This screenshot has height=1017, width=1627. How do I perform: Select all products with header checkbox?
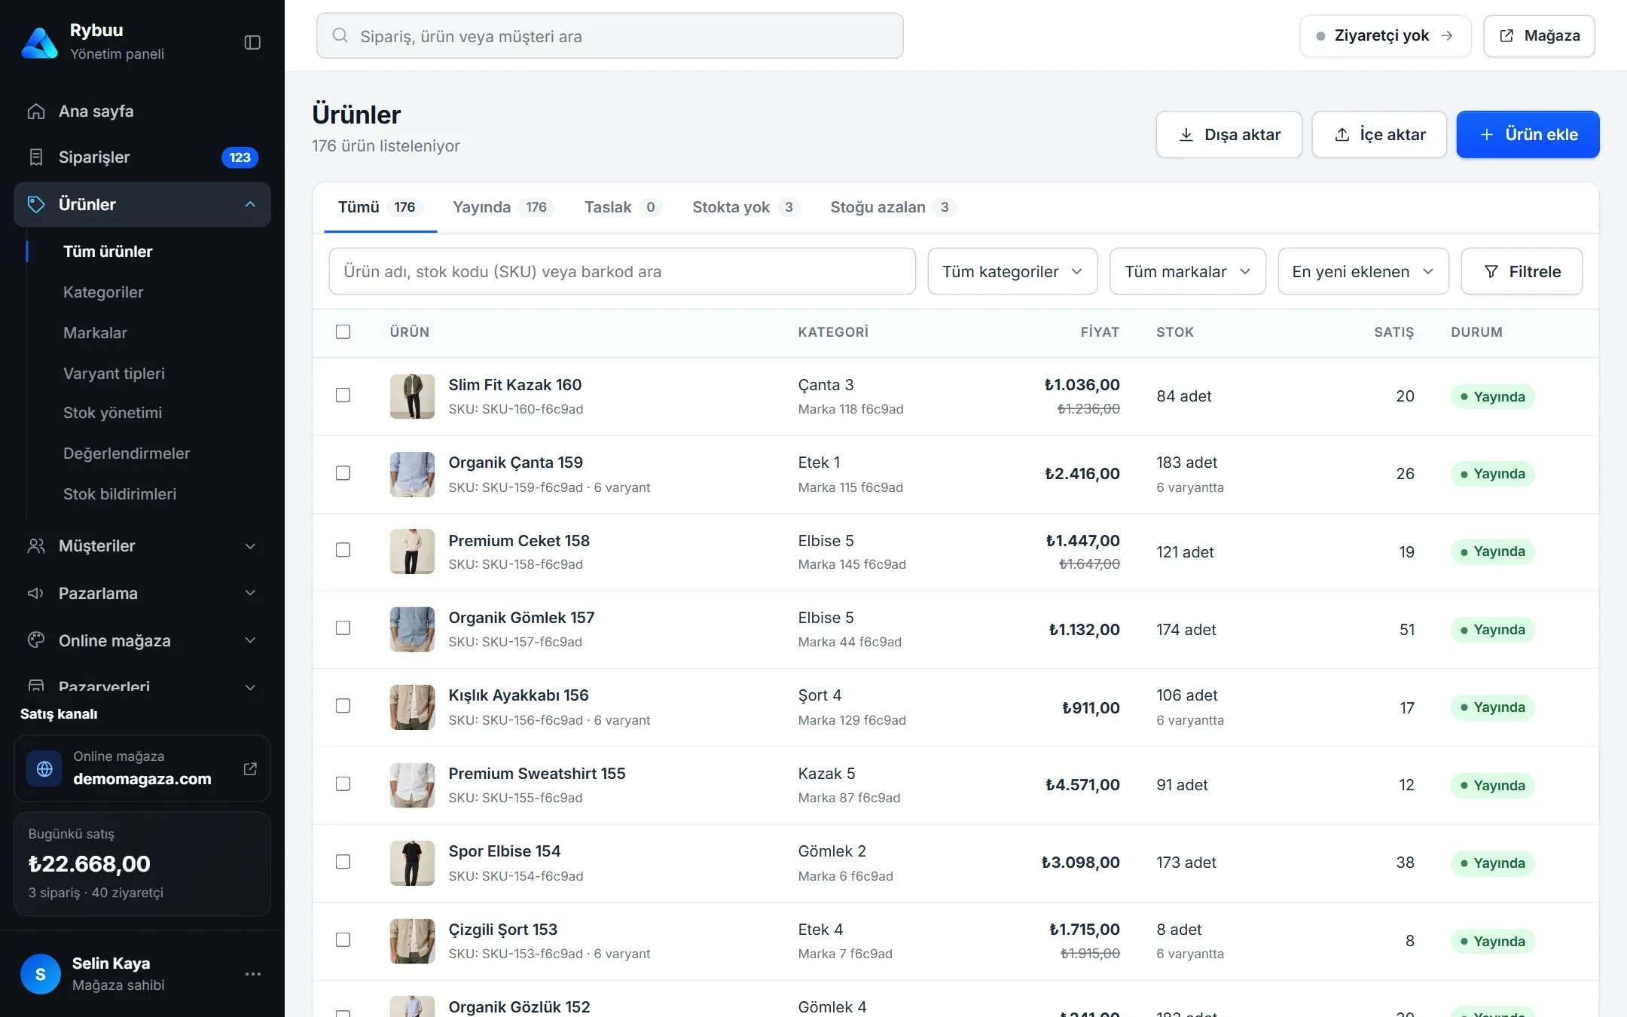pos(343,332)
